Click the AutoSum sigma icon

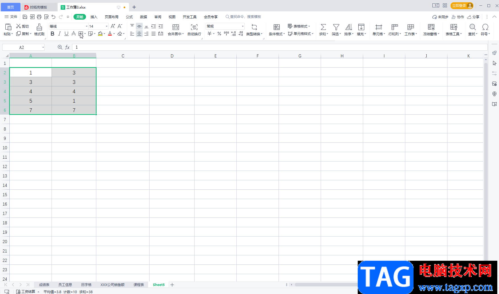(x=323, y=27)
